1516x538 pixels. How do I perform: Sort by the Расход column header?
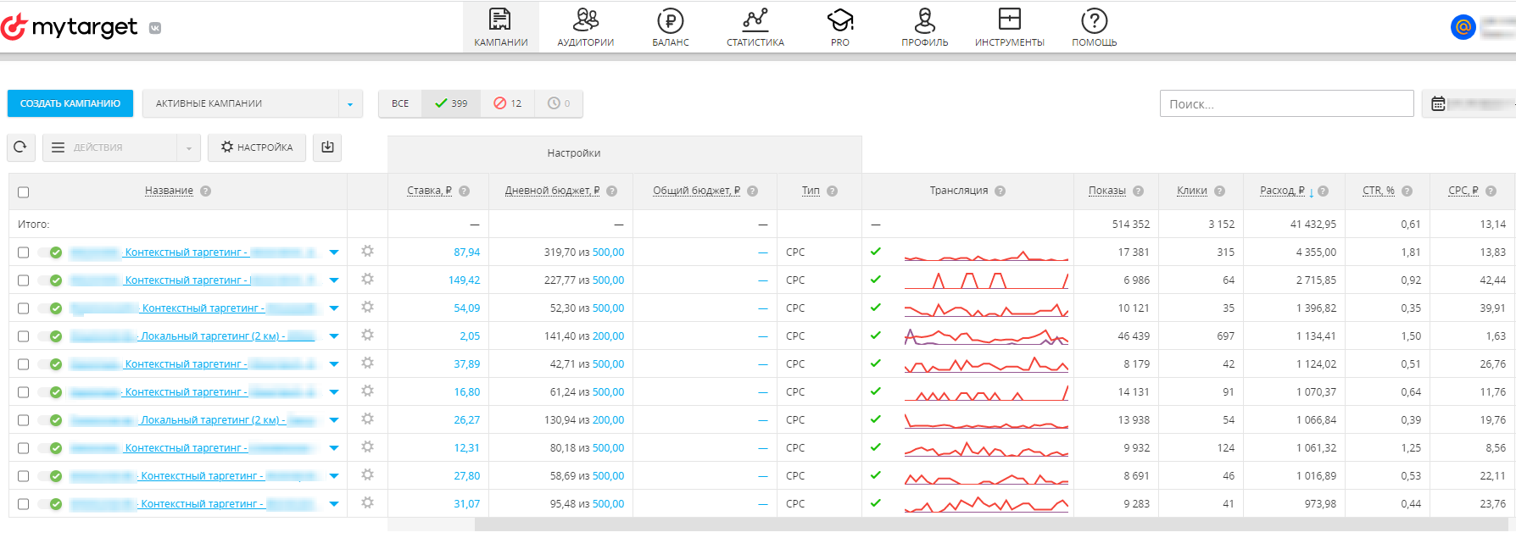coord(1282,191)
